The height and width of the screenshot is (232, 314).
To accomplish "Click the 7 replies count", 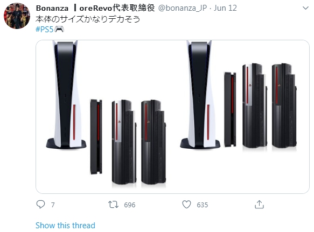I will pyautogui.click(x=53, y=205).
